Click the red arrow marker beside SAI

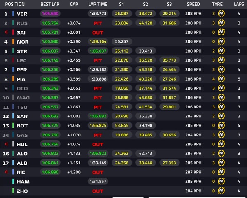tap(6, 32)
